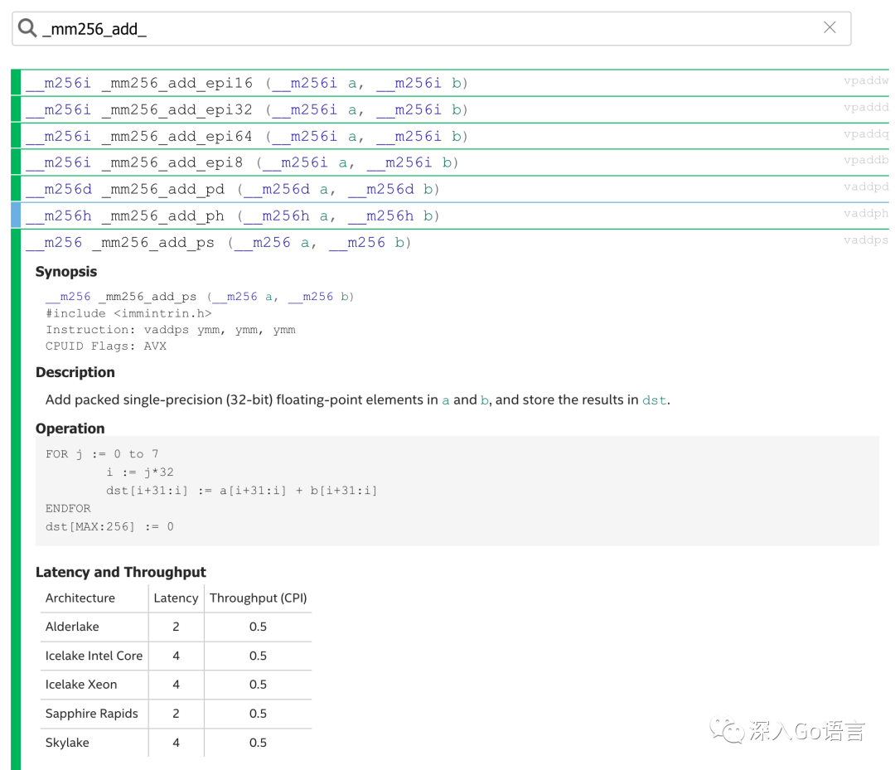Focus the _mm256_add_ search field
This screenshot has width=895, height=770.
[x=431, y=28]
